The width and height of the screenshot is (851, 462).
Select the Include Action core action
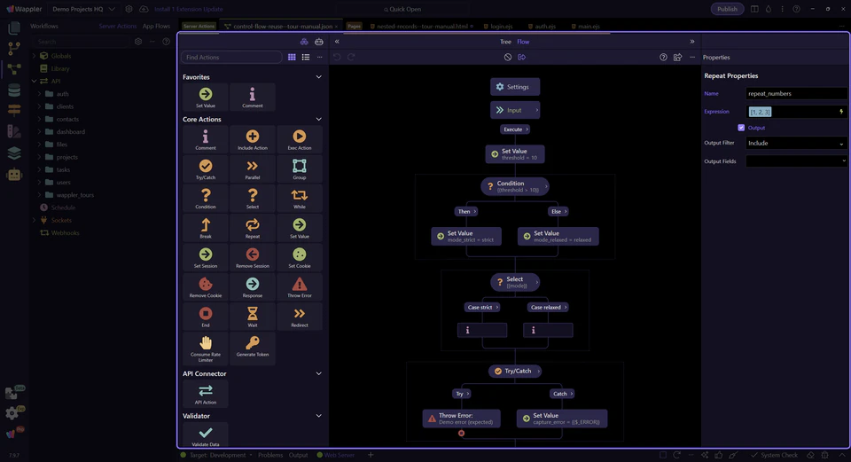[x=253, y=139]
